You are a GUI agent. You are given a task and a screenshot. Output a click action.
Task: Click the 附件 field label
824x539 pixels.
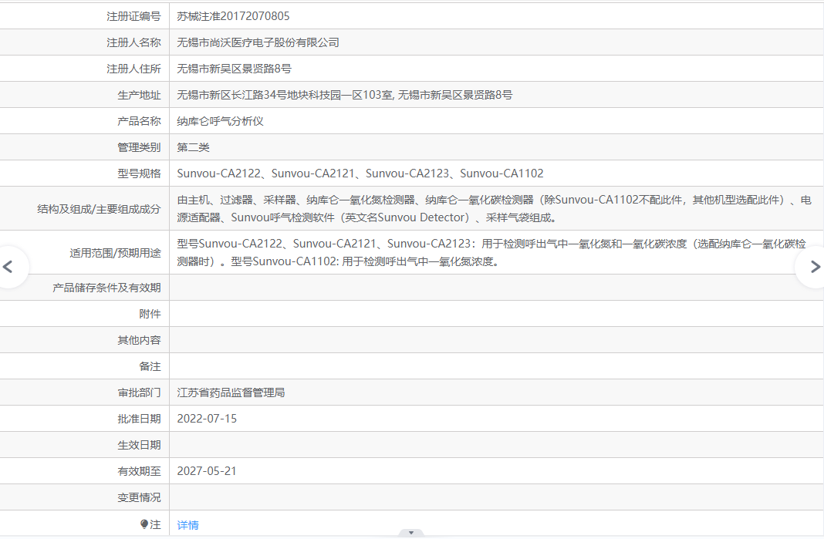point(150,314)
